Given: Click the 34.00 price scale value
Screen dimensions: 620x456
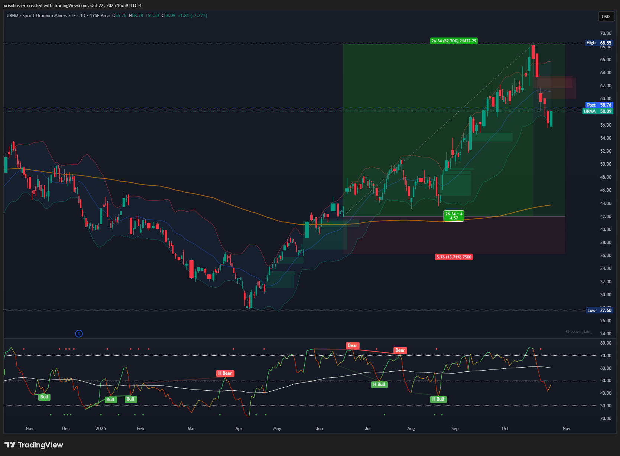Looking at the screenshot, I should pyautogui.click(x=606, y=268).
